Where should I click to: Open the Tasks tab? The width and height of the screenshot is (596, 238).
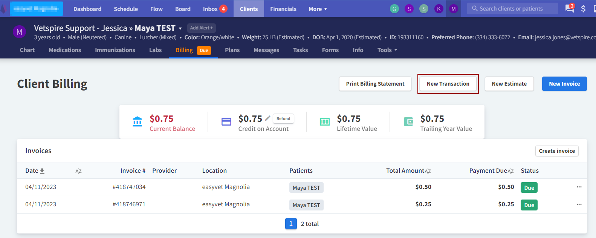300,50
